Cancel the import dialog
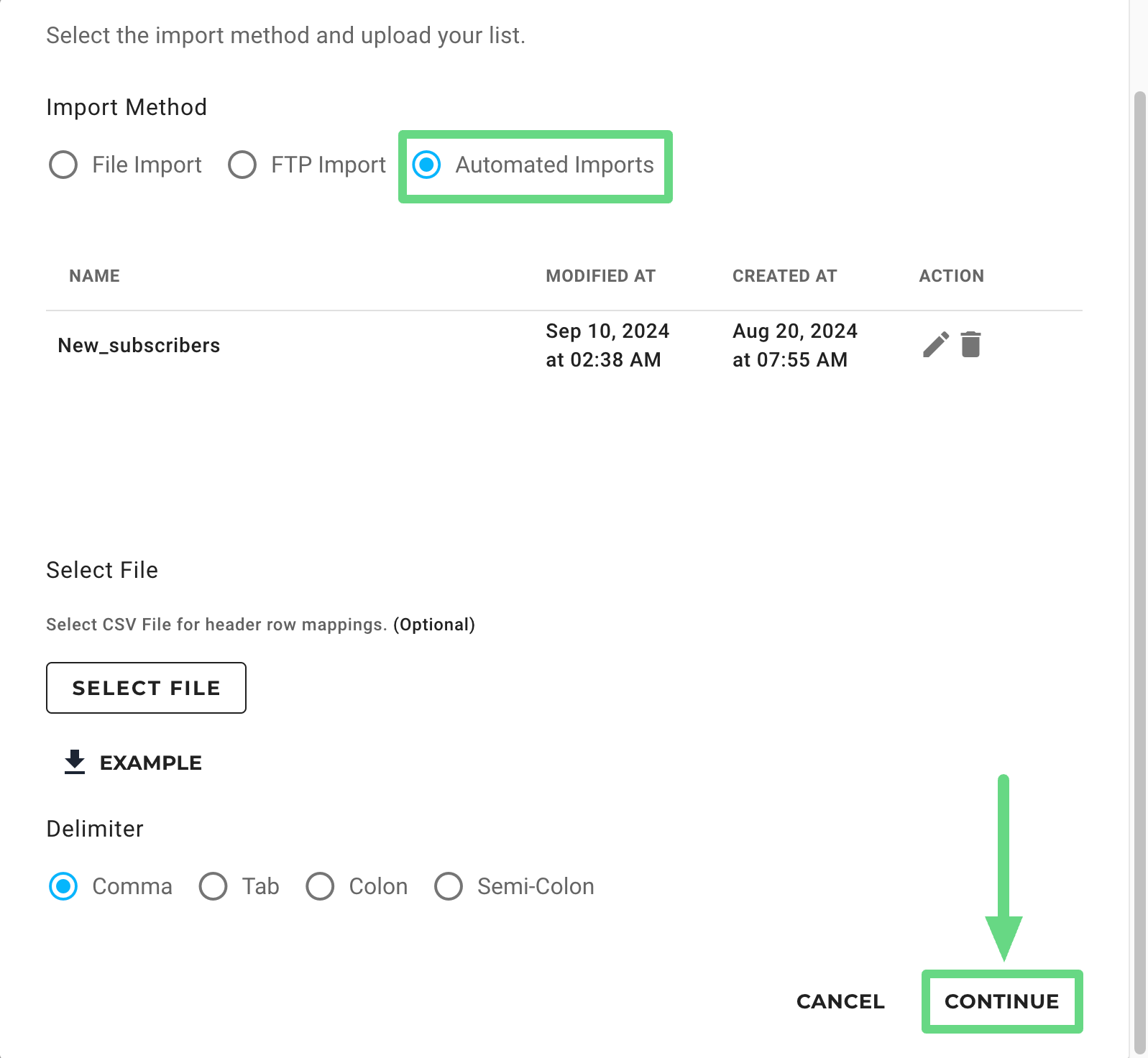The height and width of the screenshot is (1058, 1148). (840, 1001)
